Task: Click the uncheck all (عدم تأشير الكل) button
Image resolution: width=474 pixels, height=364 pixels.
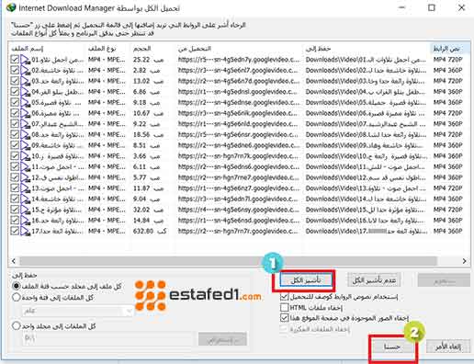Action: pyautogui.click(x=374, y=280)
